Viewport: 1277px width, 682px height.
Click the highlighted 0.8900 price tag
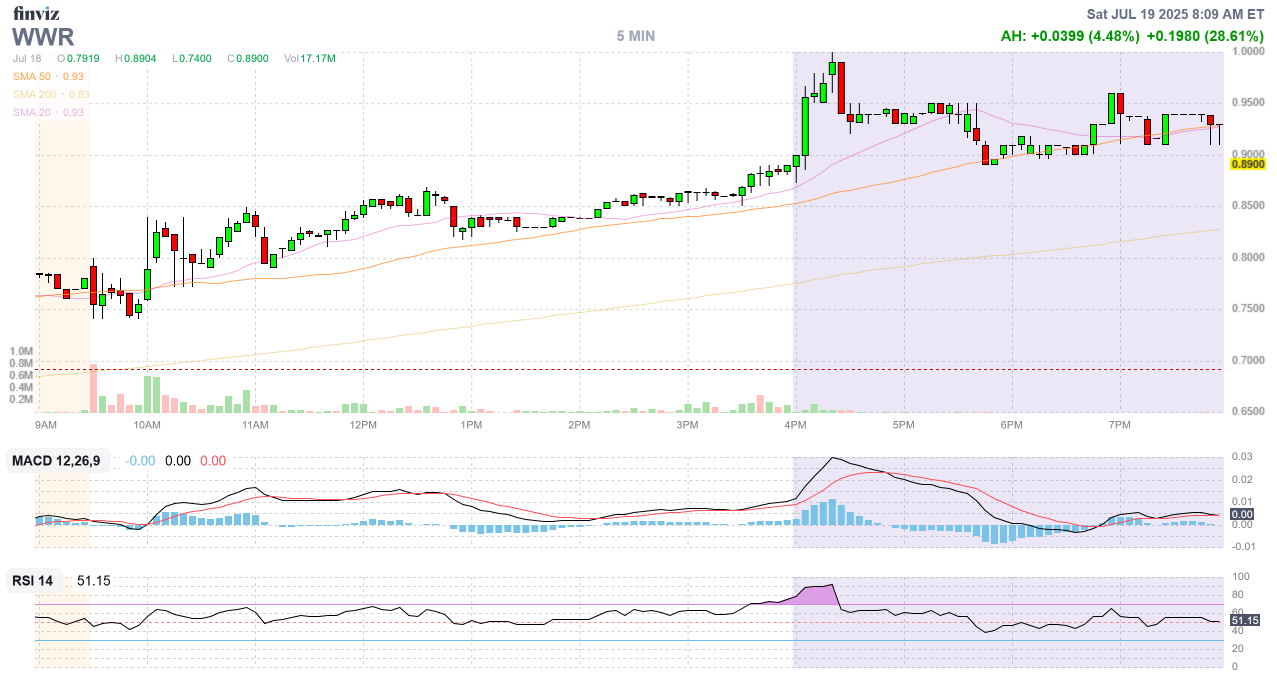tap(1247, 164)
